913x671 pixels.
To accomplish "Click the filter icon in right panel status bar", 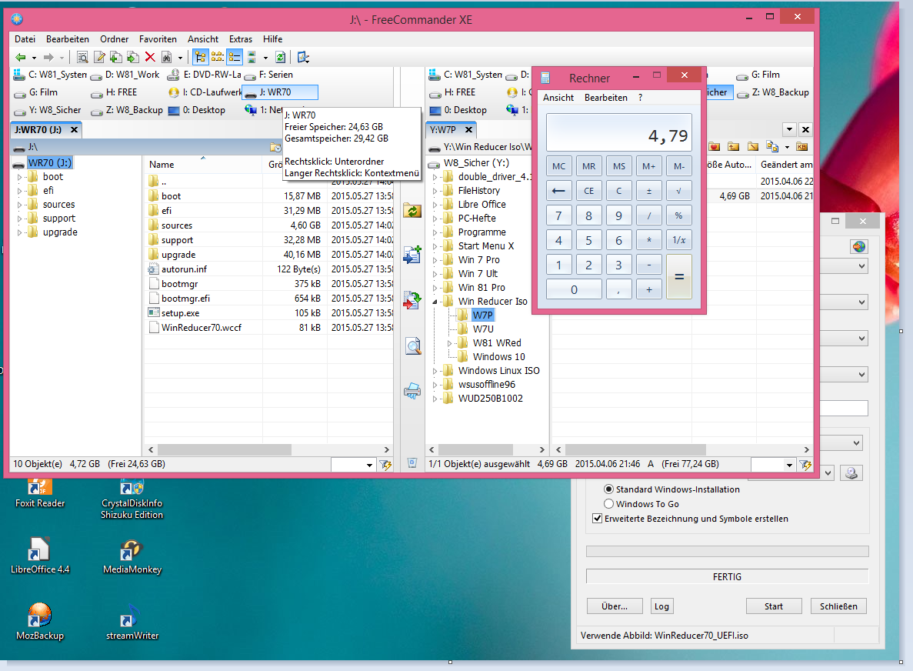I will (x=805, y=465).
